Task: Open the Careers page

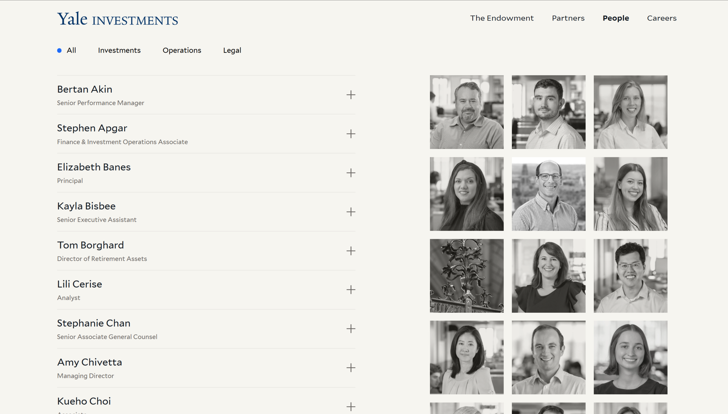Action: pyautogui.click(x=661, y=18)
